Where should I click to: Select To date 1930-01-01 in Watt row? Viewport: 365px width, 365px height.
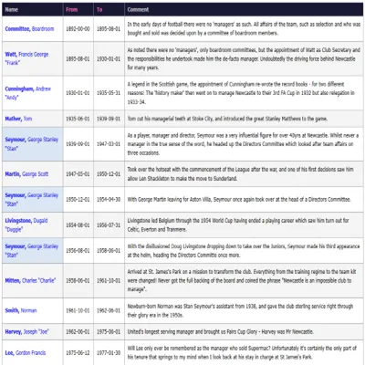pos(109,58)
